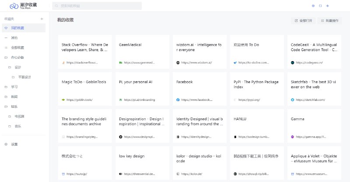
Task: Select 全部收藏 in the sidebar
Action: 17,48
